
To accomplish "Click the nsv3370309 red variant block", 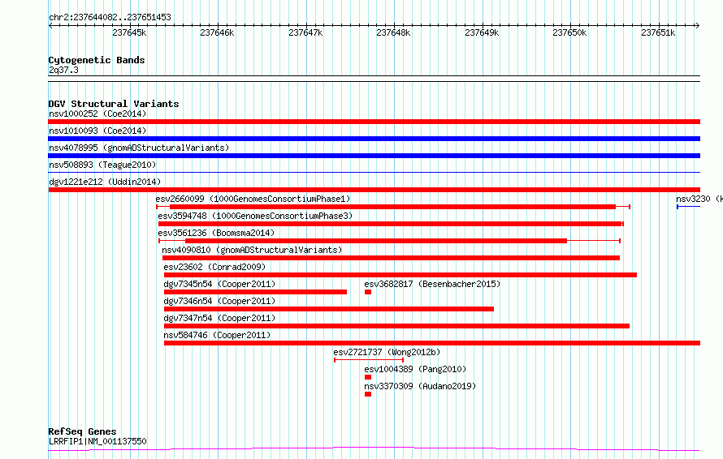I will coord(368,394).
